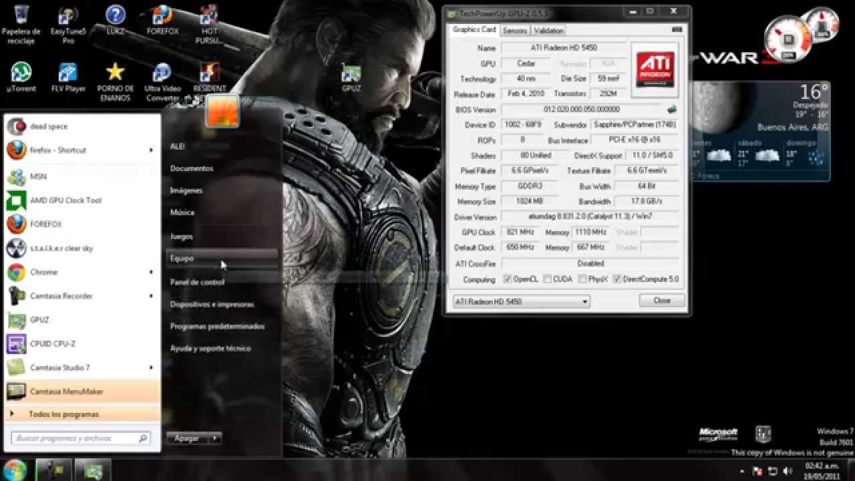Select the Graphics Card tab
The height and width of the screenshot is (481, 855).
click(x=474, y=29)
